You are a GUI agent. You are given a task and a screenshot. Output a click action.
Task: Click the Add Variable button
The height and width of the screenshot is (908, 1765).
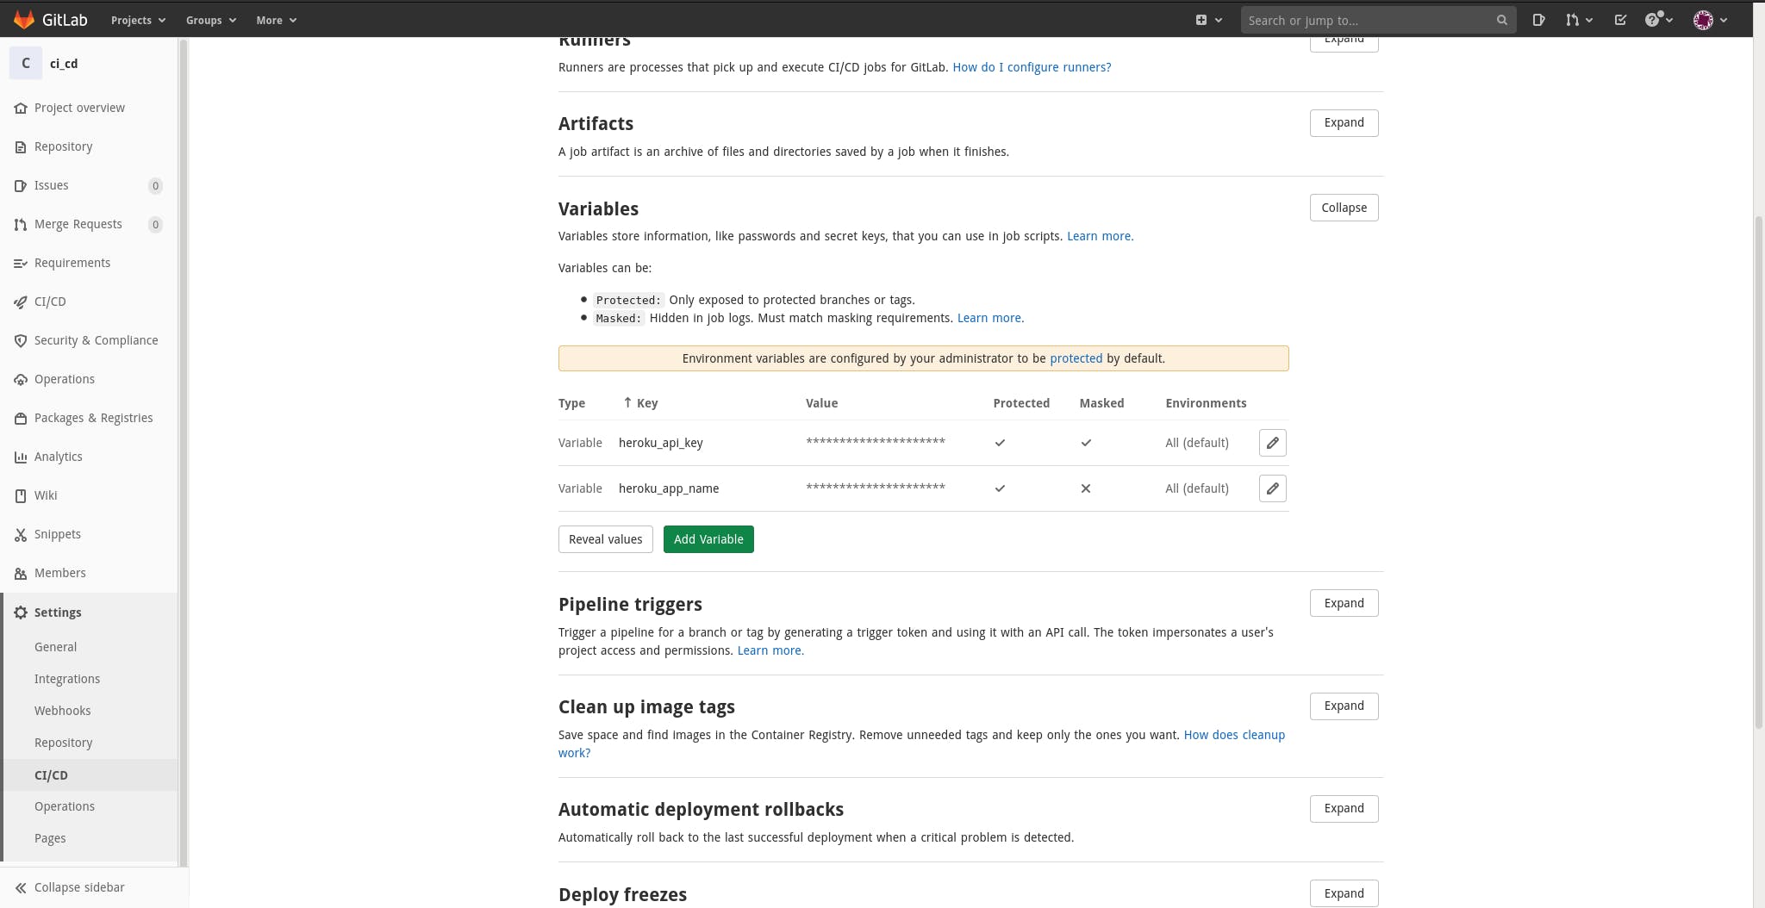pyautogui.click(x=708, y=539)
